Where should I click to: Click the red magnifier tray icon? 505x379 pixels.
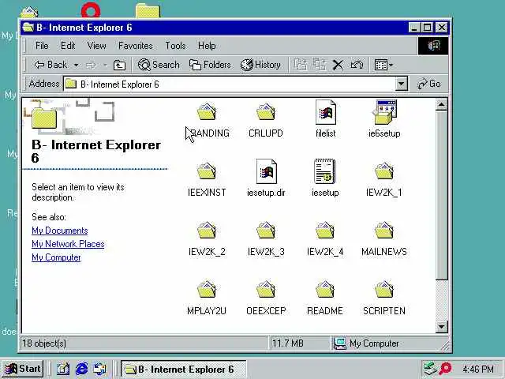[x=446, y=368]
